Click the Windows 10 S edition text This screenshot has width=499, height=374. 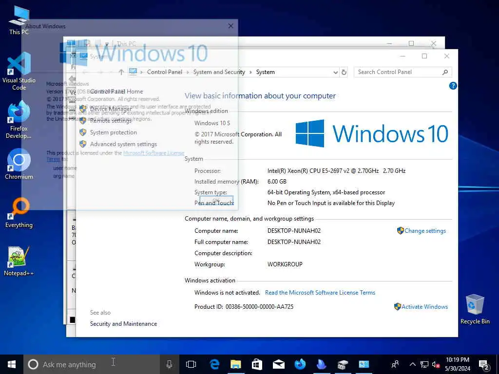pos(212,123)
